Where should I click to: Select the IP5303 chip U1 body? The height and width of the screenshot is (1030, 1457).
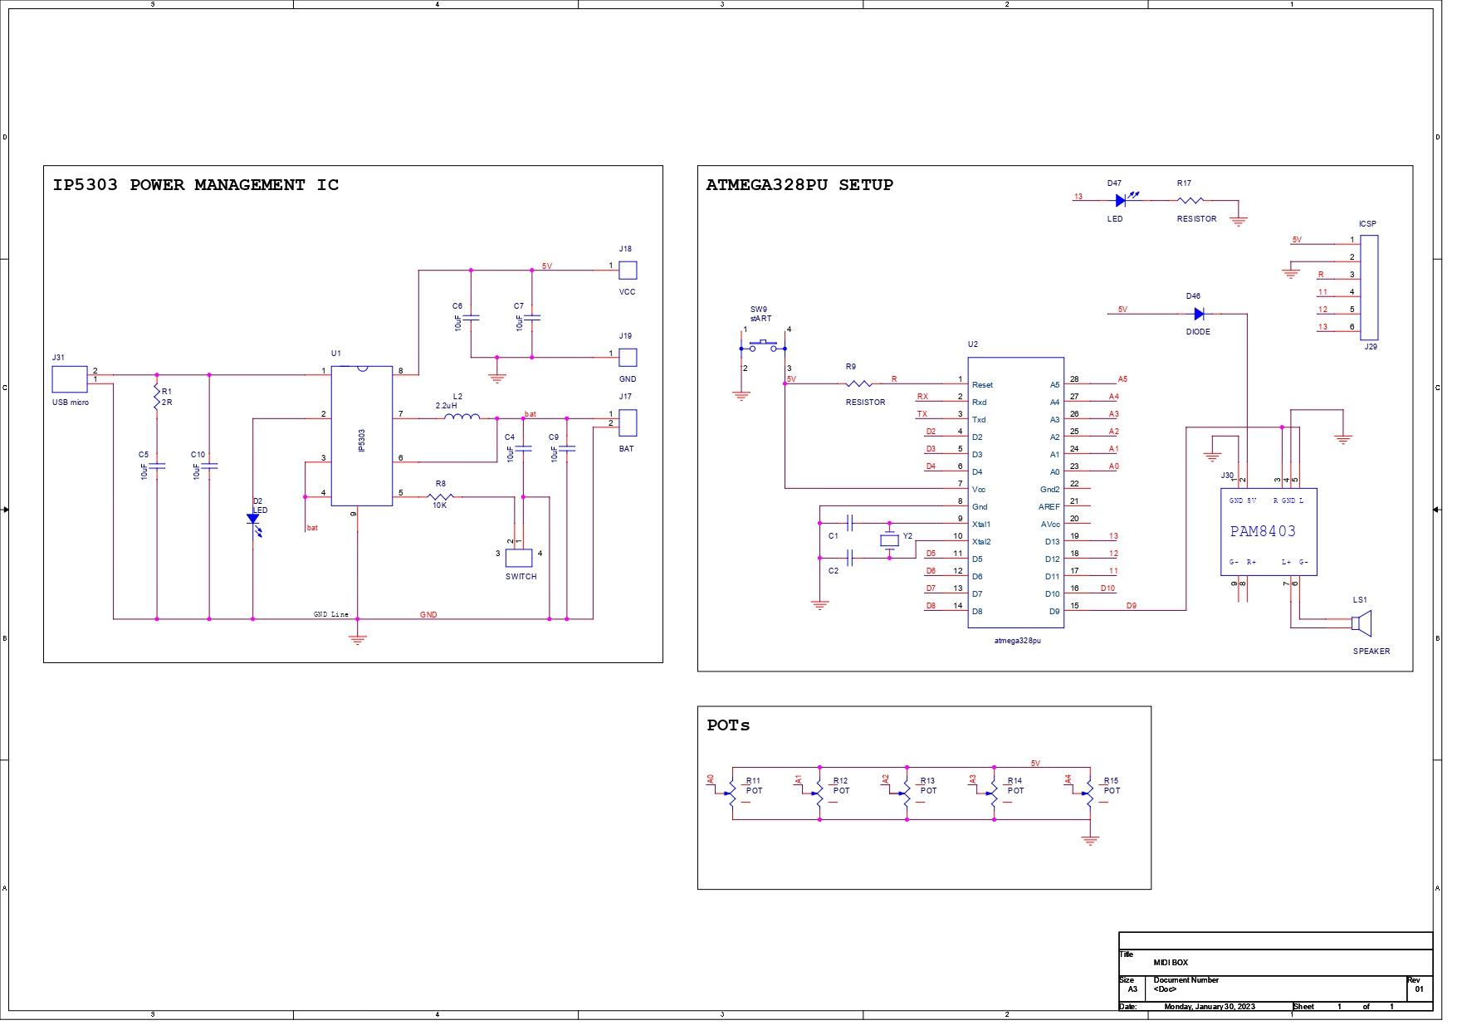click(362, 436)
